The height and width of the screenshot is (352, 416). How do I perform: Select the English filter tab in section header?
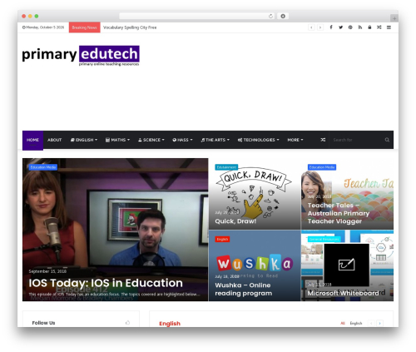pyautogui.click(x=356, y=323)
